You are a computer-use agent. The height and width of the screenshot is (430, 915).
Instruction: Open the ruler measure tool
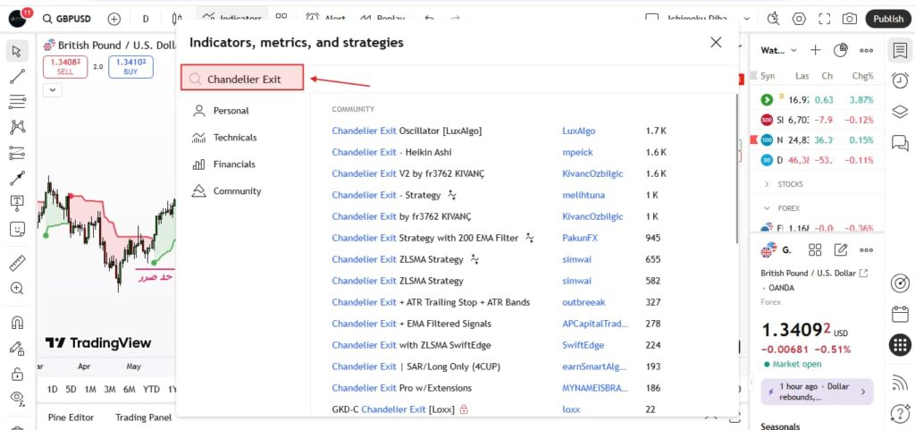[x=16, y=264]
